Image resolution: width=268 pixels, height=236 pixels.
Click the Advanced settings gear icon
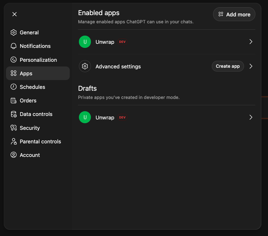coord(85,66)
